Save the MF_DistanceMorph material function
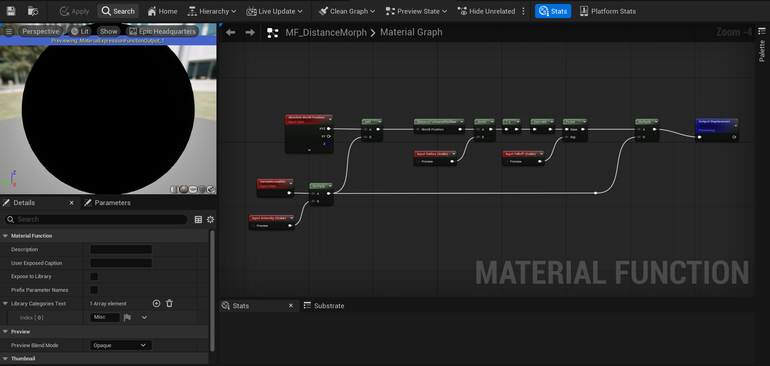Screen dimensions: 770x366 click(x=11, y=11)
